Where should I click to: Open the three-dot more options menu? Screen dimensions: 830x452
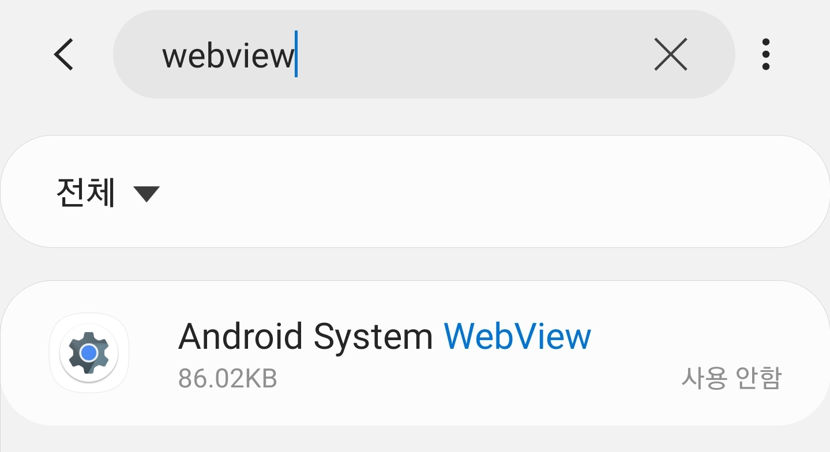765,55
